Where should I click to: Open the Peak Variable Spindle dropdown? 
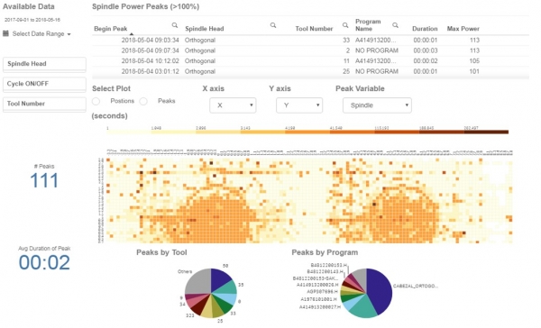[x=377, y=105]
